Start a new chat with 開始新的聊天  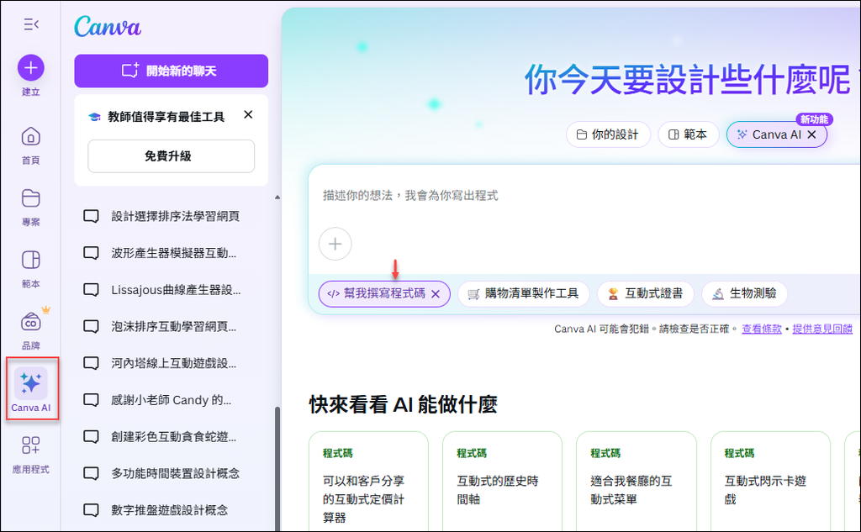click(172, 71)
